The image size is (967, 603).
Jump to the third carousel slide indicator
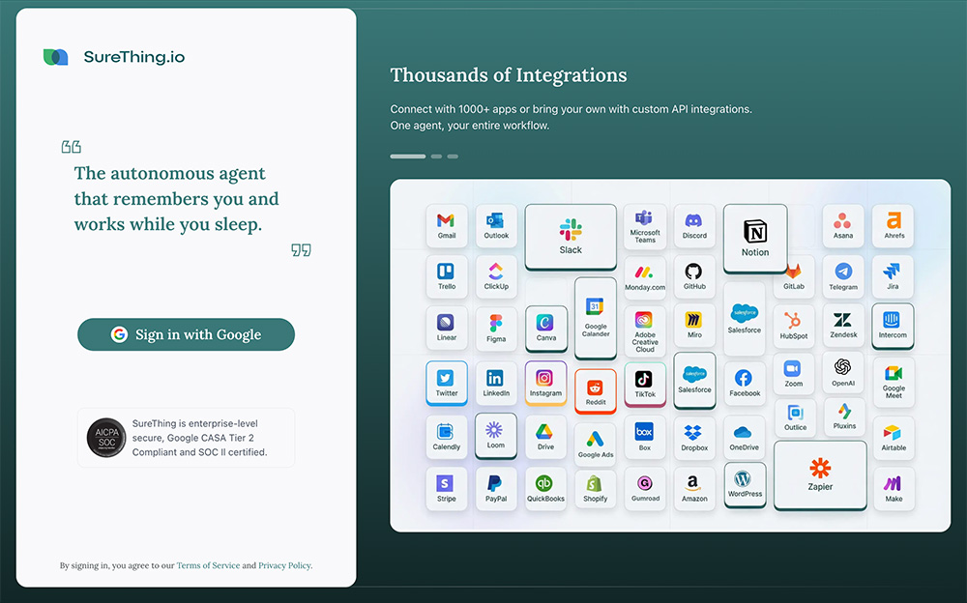point(453,156)
